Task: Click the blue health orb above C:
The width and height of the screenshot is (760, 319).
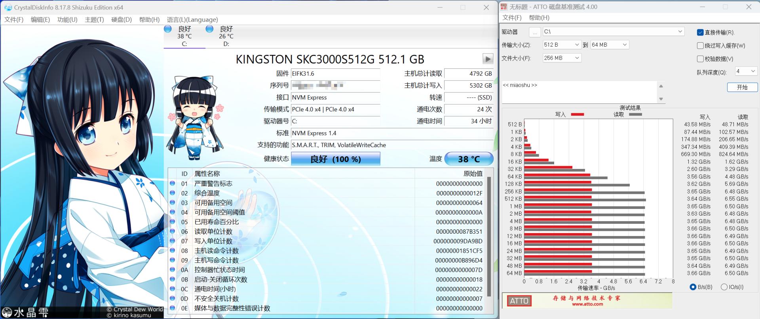Action: tap(168, 29)
